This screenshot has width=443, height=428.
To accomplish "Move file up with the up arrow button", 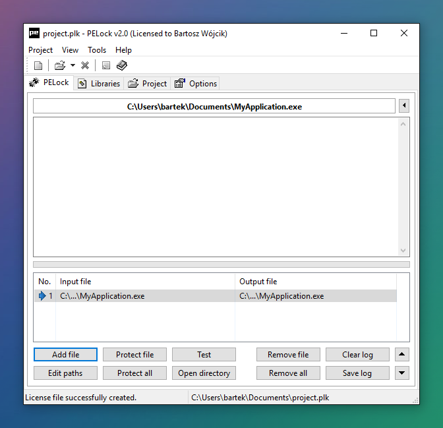I will (x=402, y=355).
